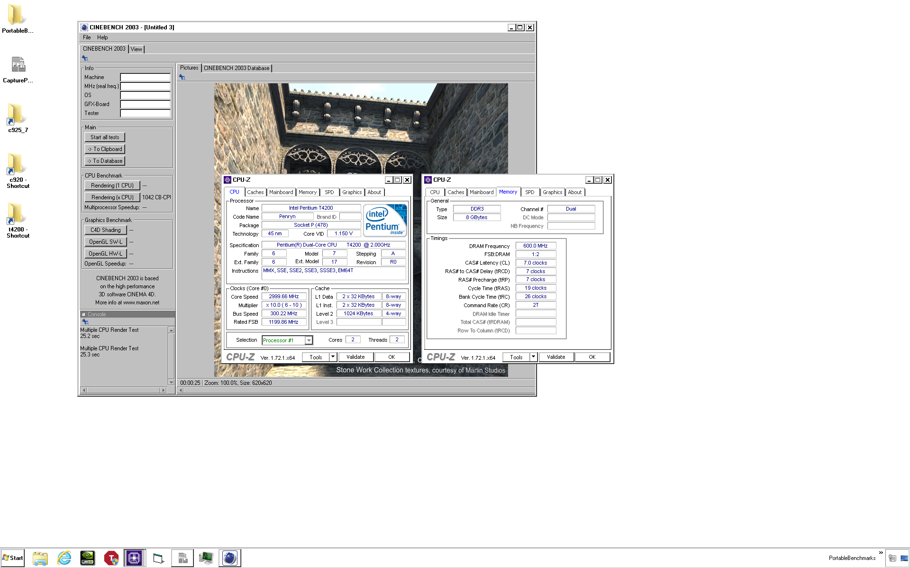910x568 pixels.
Task: Click the Start all tests button
Action: click(105, 137)
